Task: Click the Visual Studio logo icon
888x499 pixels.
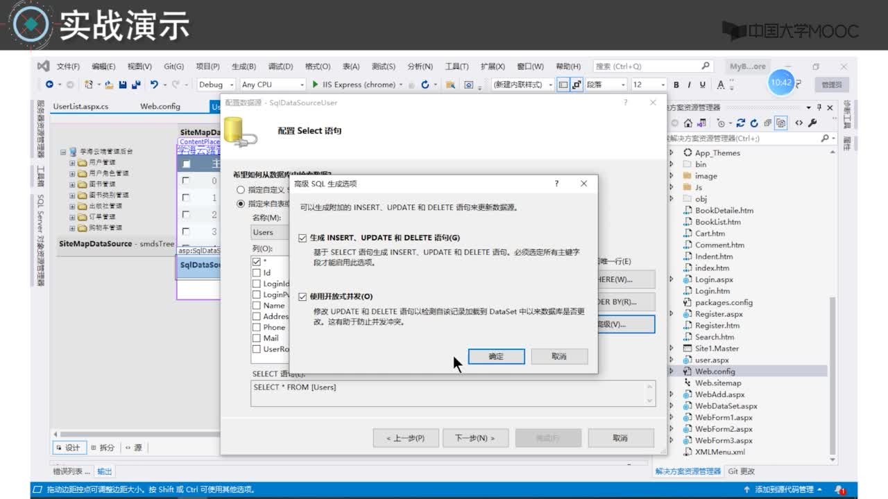Action: [x=43, y=67]
